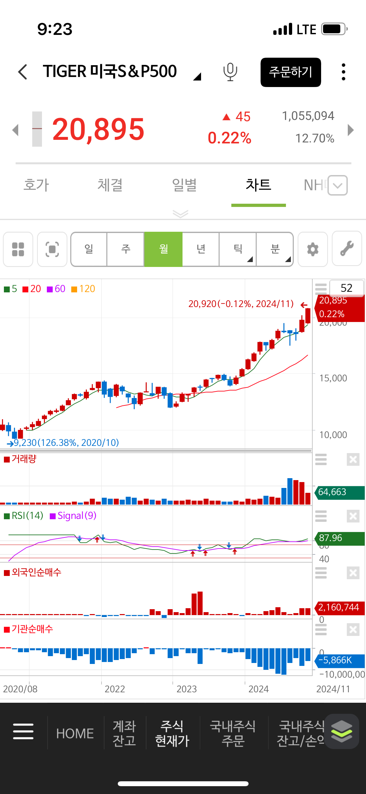This screenshot has width=366, height=794.
Task: Tap the price panel handle icon
Action: pyautogui.click(x=321, y=289)
